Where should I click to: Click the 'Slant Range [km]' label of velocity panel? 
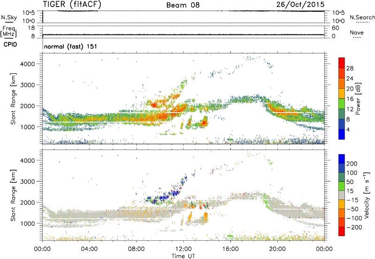click(13, 195)
